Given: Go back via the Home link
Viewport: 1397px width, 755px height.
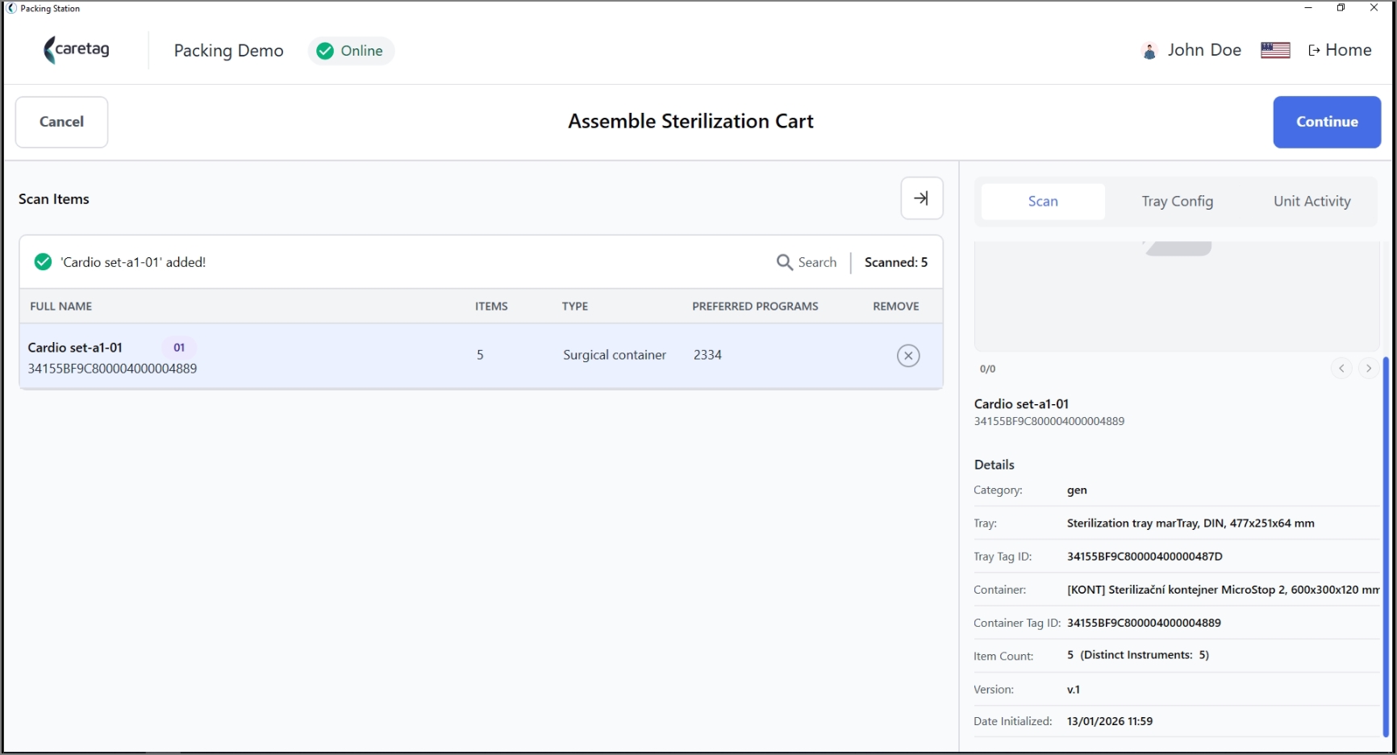Looking at the screenshot, I should pos(1340,50).
